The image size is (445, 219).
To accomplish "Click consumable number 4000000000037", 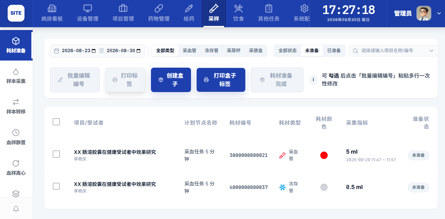I will click(249, 187).
